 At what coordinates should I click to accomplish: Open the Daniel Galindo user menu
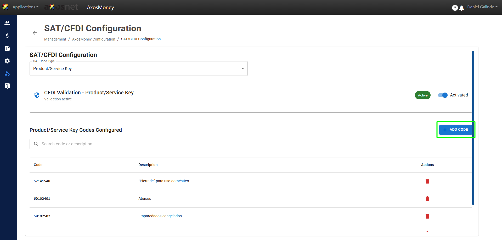pos(482,7)
